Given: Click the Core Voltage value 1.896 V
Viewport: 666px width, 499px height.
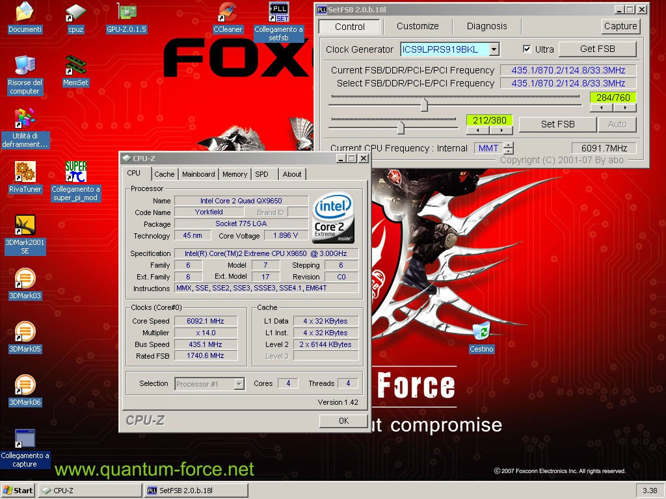Looking at the screenshot, I should click(x=286, y=235).
